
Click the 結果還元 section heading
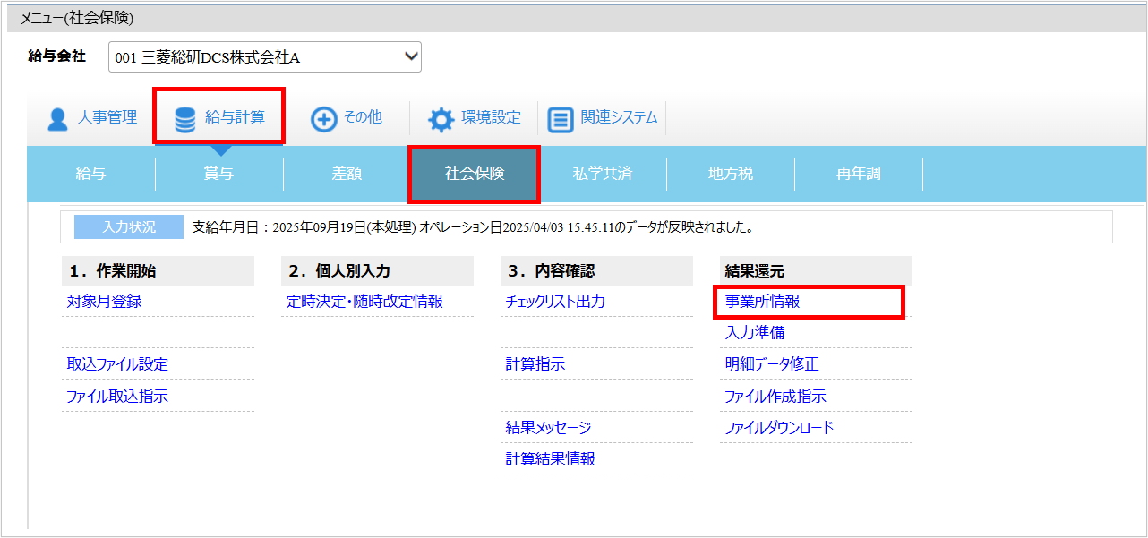coord(816,271)
